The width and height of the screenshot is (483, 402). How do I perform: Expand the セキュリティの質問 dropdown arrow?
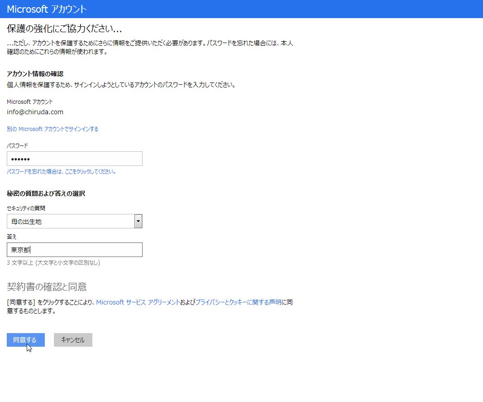[x=139, y=221]
